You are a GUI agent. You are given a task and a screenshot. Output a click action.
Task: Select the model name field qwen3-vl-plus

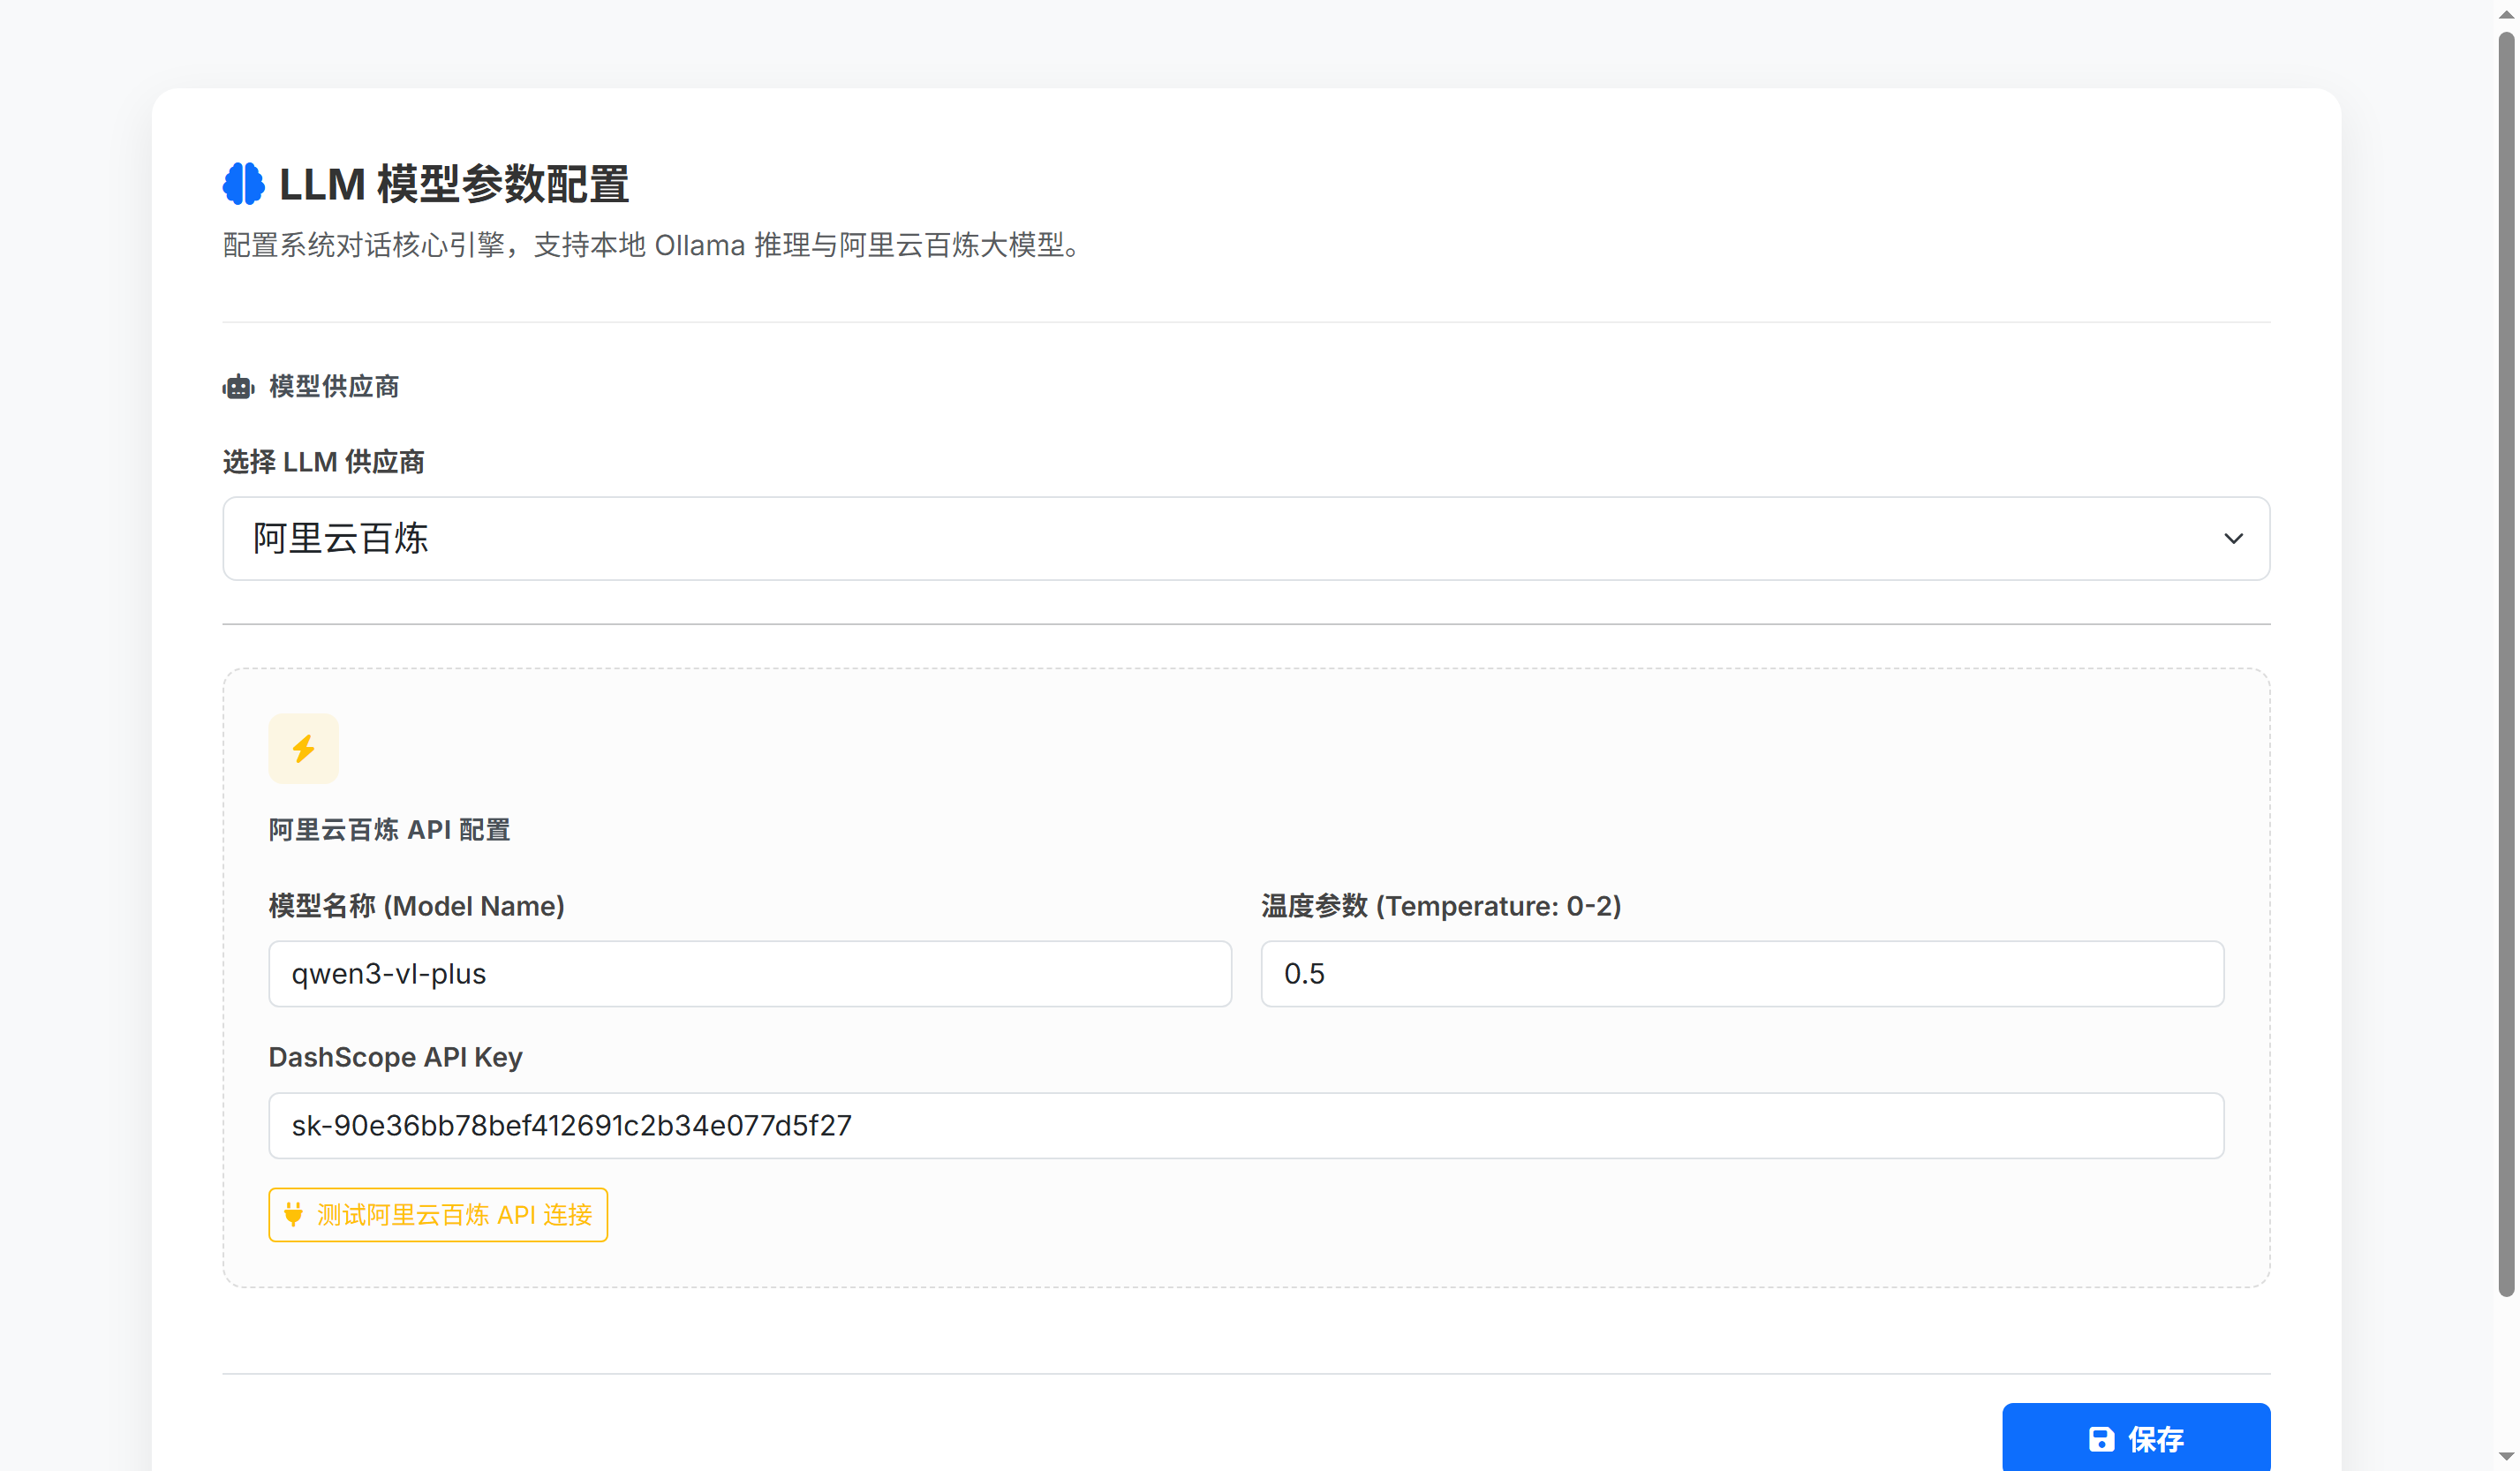coord(748,973)
